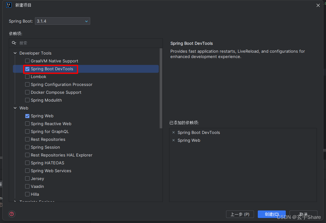Tick the Hilla checkbox

point(27,194)
